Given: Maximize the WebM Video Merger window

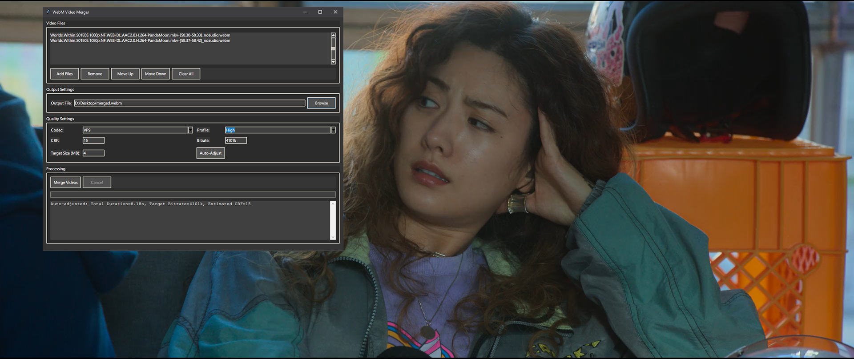Looking at the screenshot, I should pos(320,12).
